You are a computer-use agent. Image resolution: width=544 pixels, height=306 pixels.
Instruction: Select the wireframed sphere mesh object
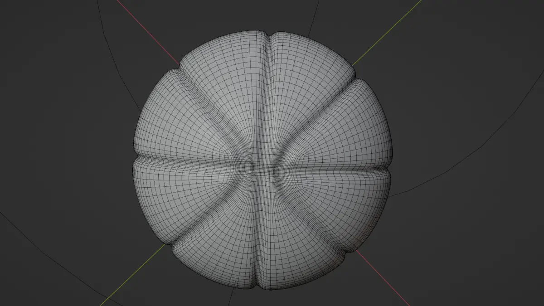click(262, 160)
